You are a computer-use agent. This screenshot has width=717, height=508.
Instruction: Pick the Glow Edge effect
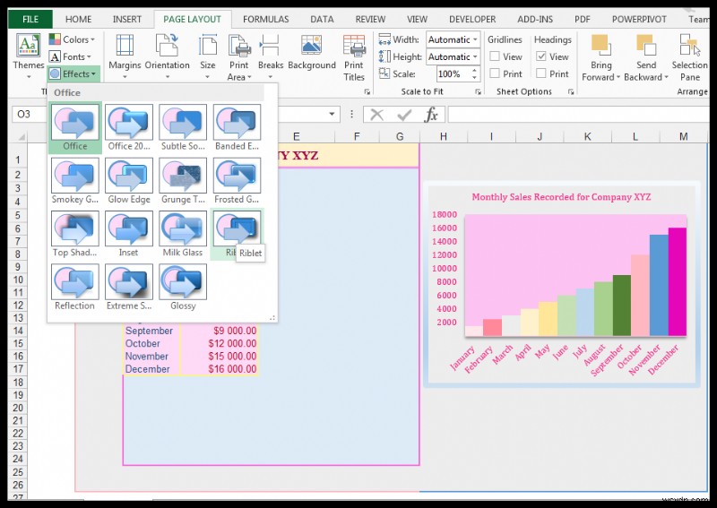(x=129, y=181)
